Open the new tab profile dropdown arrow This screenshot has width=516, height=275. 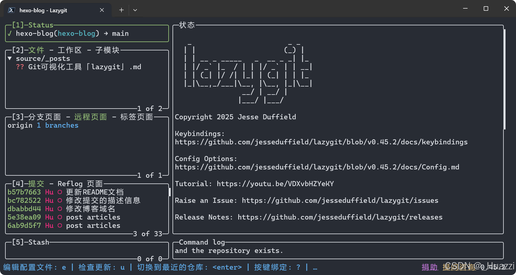pos(135,10)
